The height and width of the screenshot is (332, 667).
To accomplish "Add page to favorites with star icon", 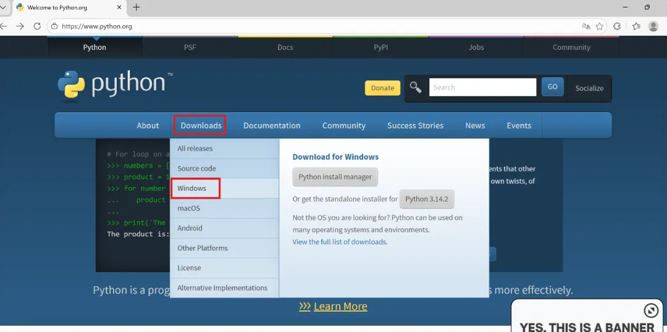I will tap(599, 27).
